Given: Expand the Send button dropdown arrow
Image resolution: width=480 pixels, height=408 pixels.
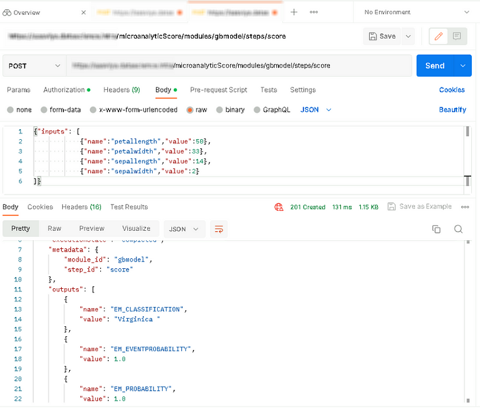Looking at the screenshot, I should (x=463, y=66).
